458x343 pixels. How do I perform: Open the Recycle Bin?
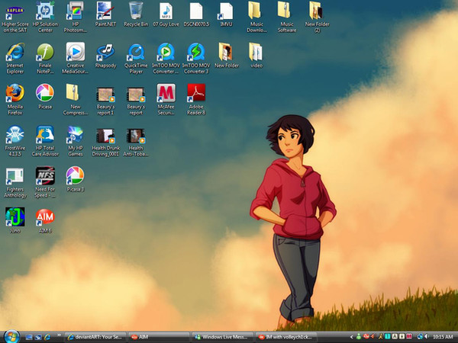click(x=136, y=11)
